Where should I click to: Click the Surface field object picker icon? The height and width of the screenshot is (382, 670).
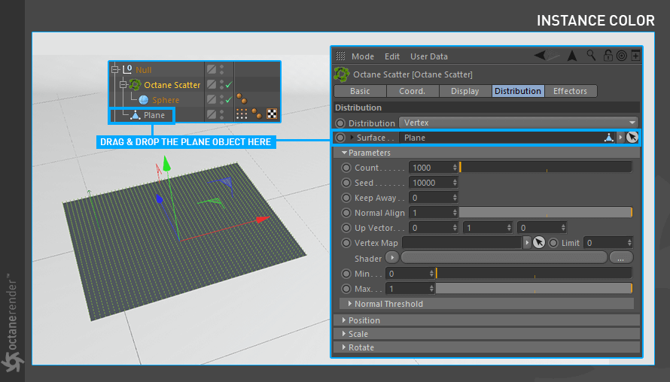(x=632, y=138)
